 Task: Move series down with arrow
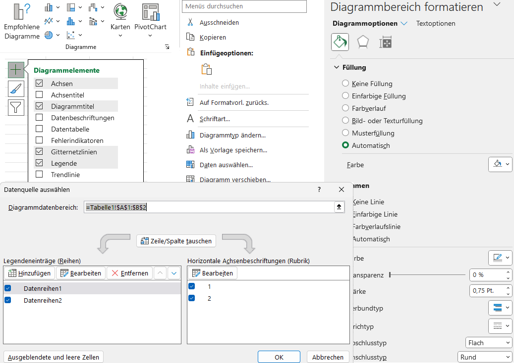click(174, 273)
